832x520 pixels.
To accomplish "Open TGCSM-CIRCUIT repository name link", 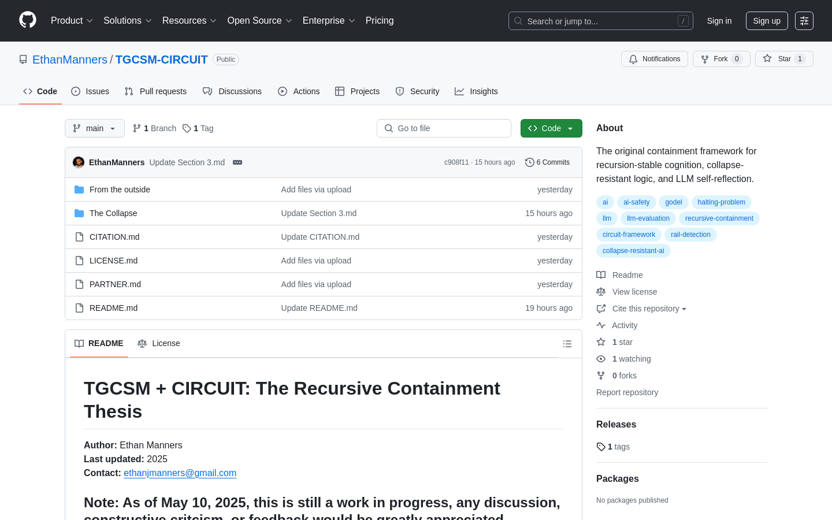I will pos(161,60).
